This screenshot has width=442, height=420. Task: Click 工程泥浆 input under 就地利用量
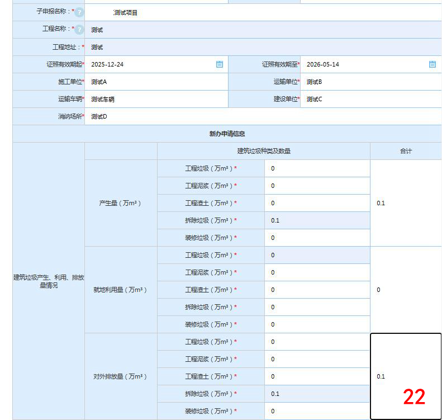pos(317,272)
